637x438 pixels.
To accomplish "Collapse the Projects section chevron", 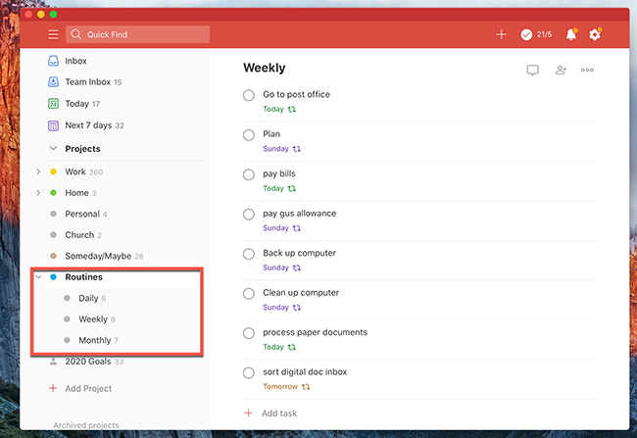I will (x=53, y=148).
